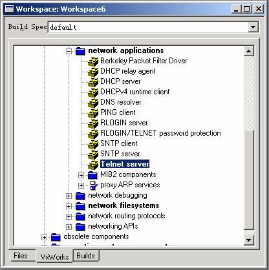Switch to the Files tab

tap(21, 256)
